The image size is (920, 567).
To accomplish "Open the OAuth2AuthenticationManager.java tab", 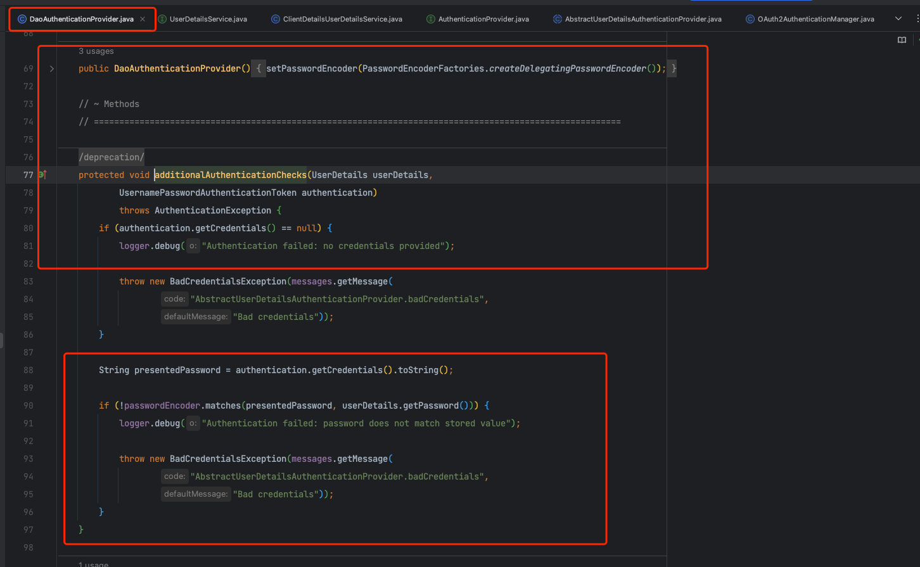I will (x=815, y=19).
